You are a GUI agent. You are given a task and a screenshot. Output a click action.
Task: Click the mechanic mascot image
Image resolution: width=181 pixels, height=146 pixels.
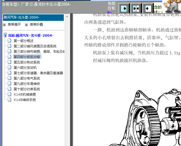tap(172, 7)
